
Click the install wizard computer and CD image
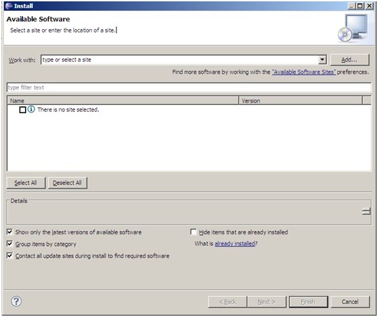[x=353, y=28]
